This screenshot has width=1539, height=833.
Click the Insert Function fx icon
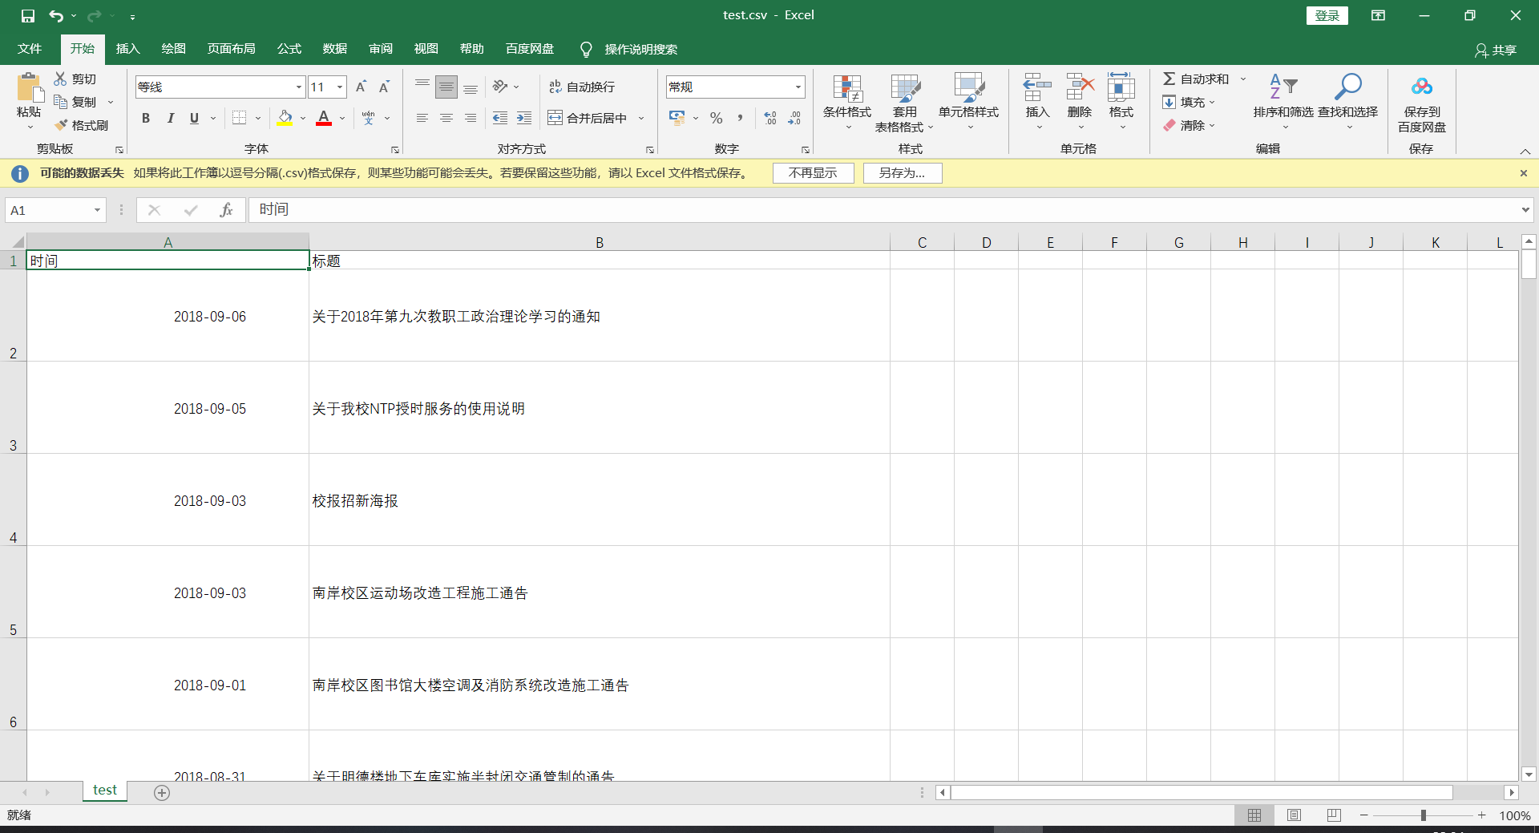pos(227,210)
